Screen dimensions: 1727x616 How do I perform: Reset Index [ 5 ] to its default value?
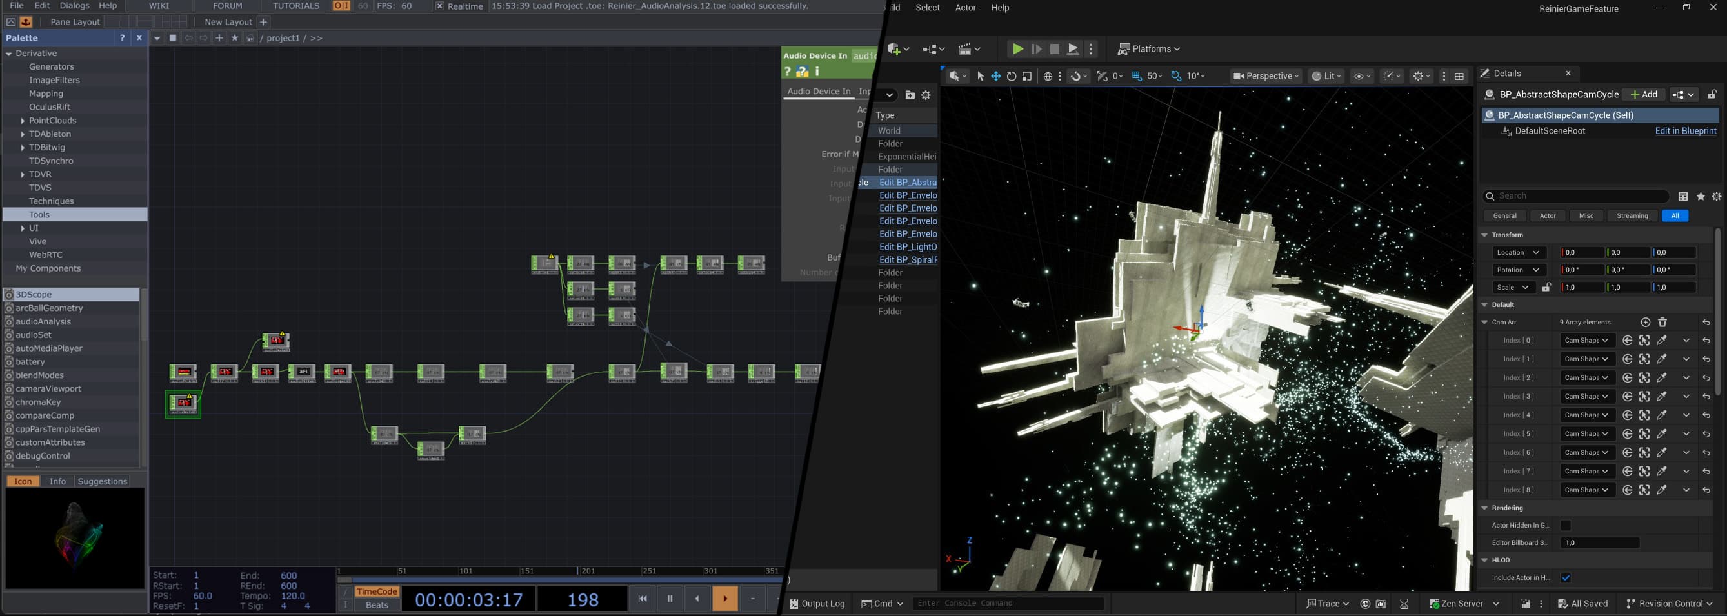(x=1706, y=434)
